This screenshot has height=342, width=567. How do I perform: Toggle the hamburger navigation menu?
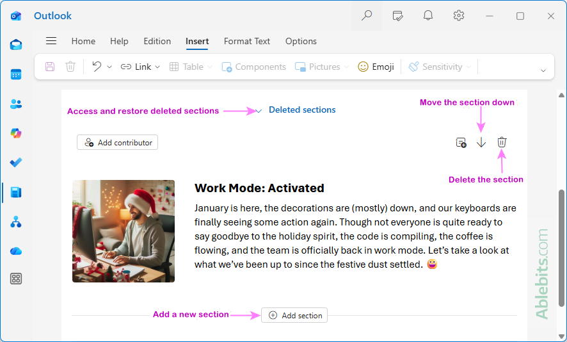click(x=51, y=41)
